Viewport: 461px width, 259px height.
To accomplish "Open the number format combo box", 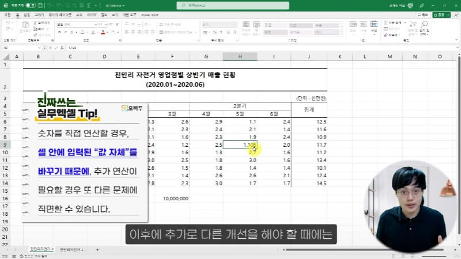I will (x=220, y=25).
